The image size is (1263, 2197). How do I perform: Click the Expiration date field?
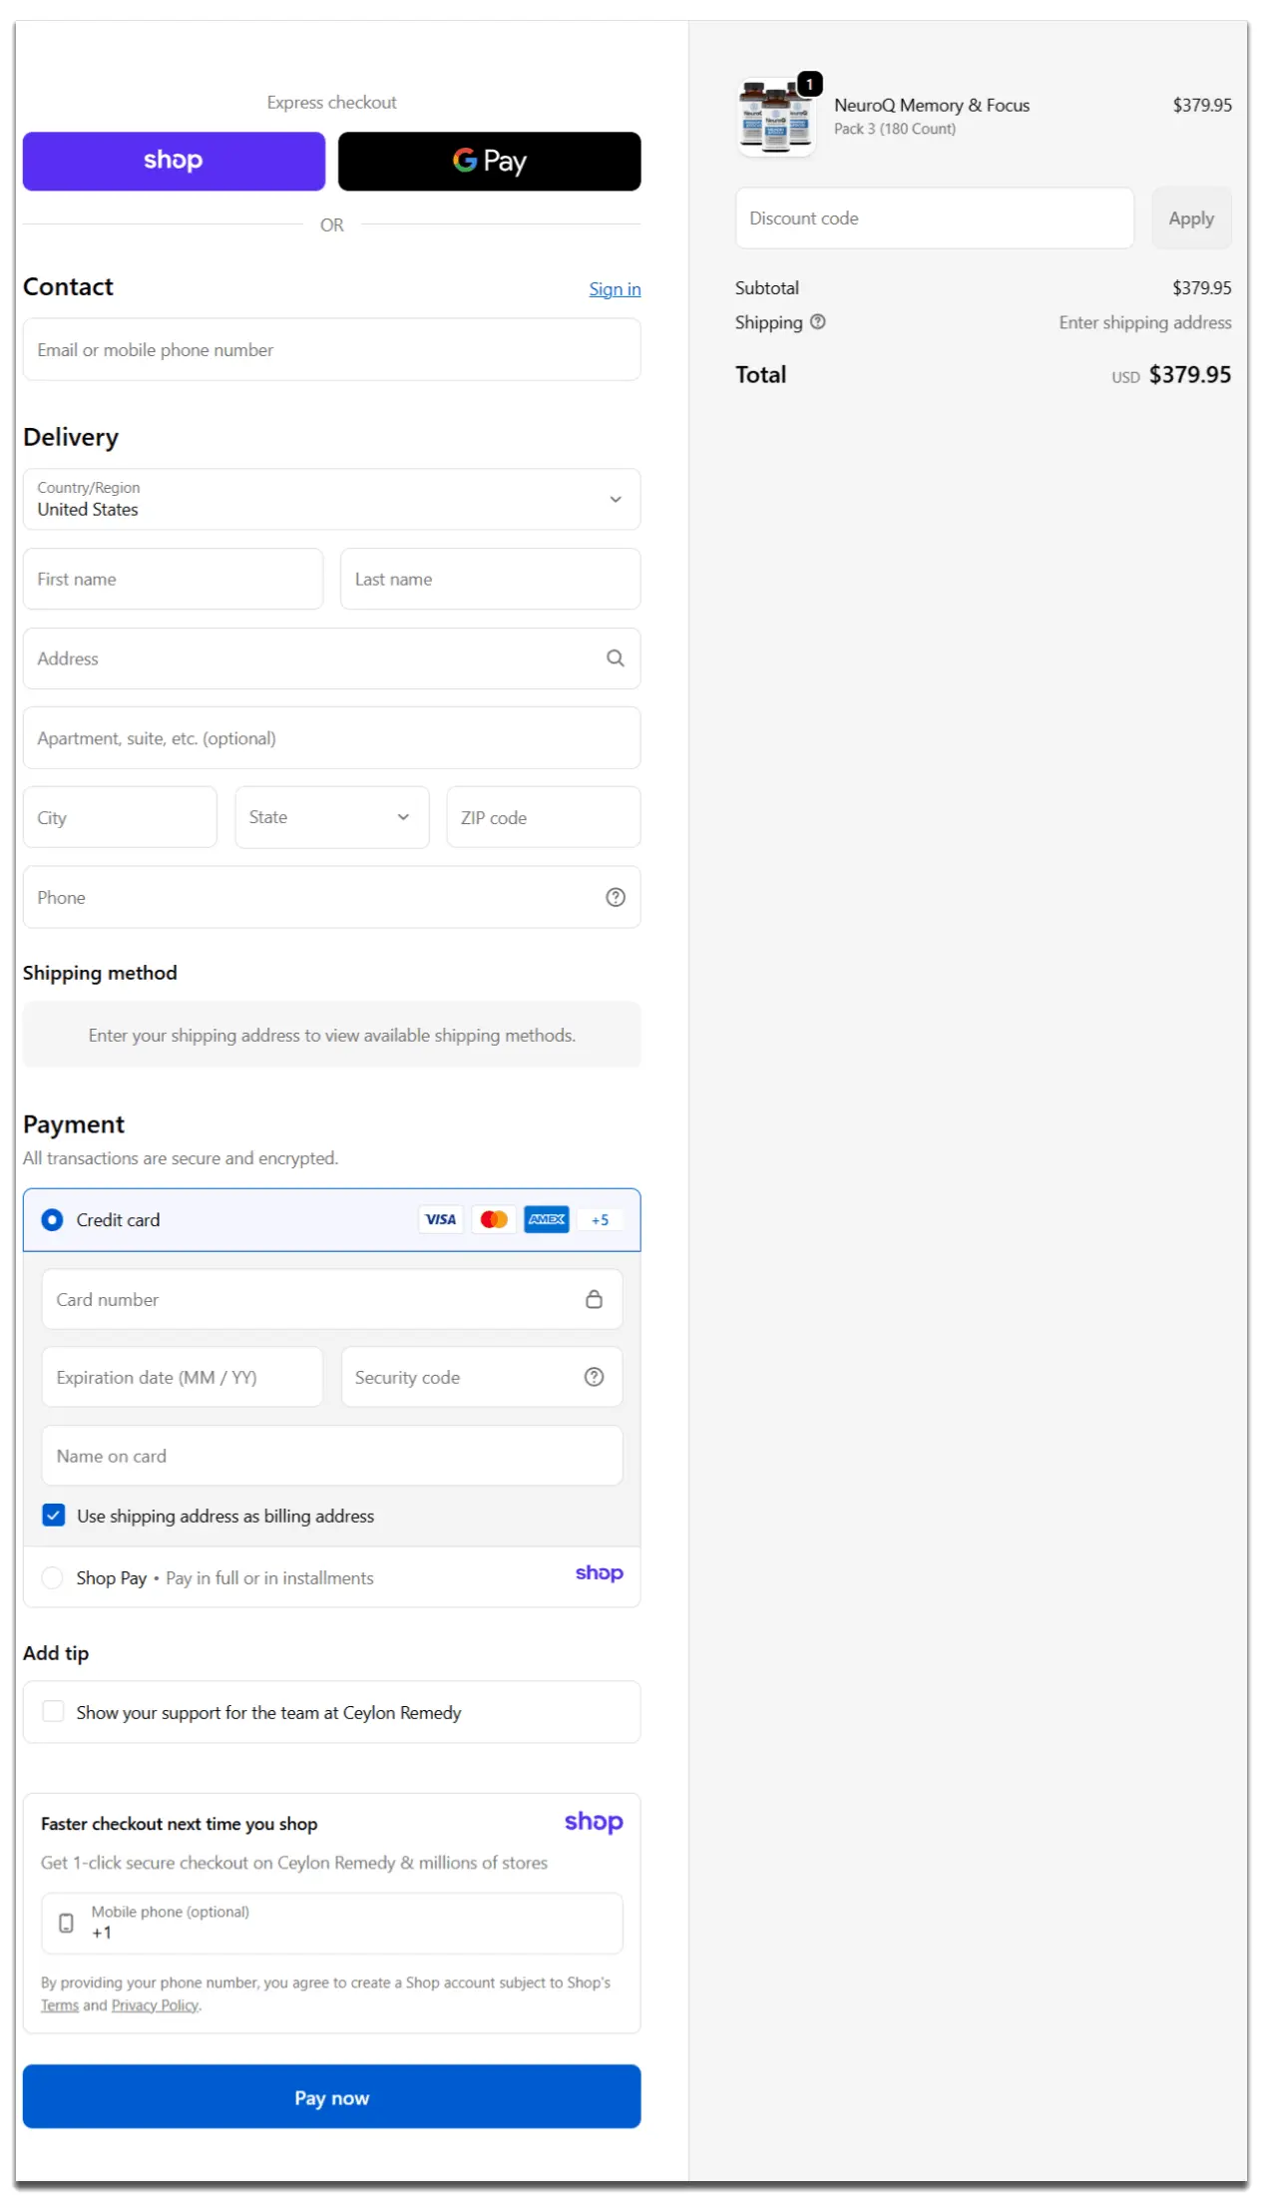[182, 1377]
